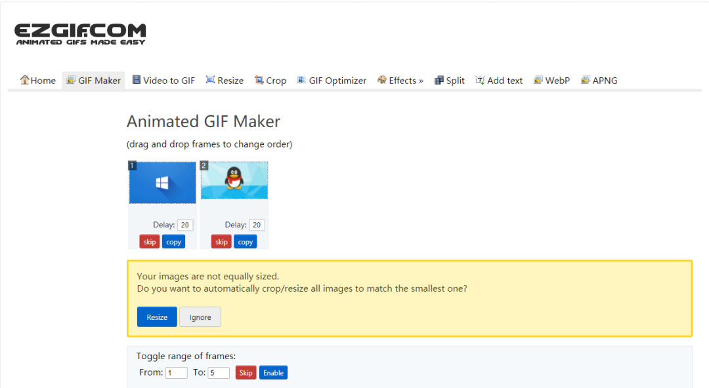Click the Effects palette icon
This screenshot has width=709, height=388.
pyautogui.click(x=381, y=80)
